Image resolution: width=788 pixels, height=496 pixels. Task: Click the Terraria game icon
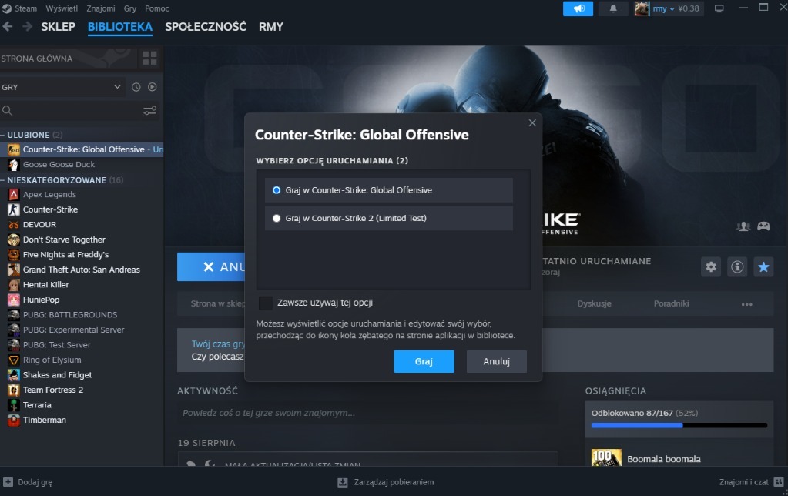tap(14, 405)
